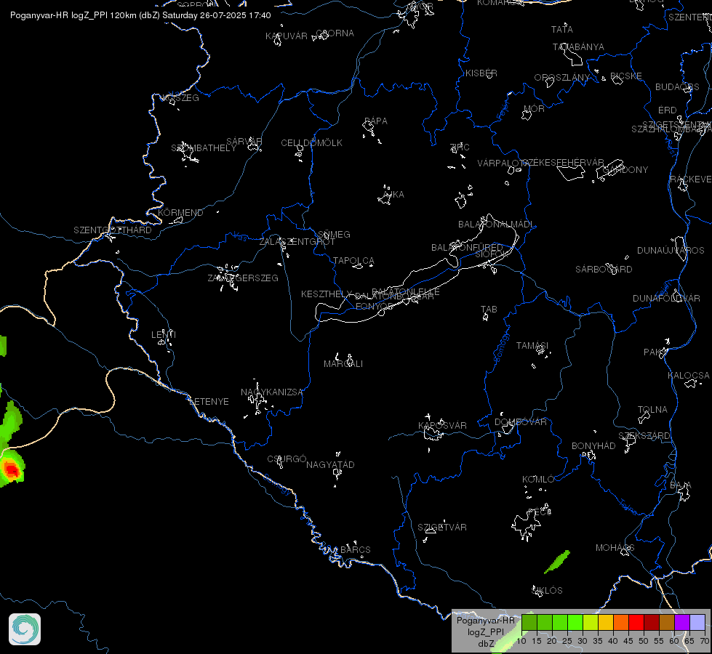Click the BALATONFÜRED city label
This screenshot has height=654, width=712.
(x=467, y=248)
